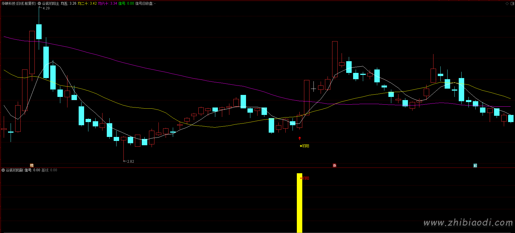Click the diamond icon at top right
Viewport: 515px width, 233px height.
tap(507, 3)
